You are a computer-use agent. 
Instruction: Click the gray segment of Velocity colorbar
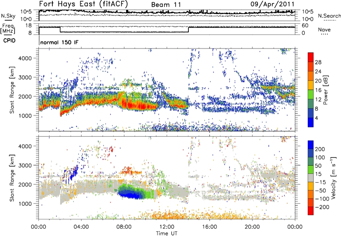(x=311, y=178)
